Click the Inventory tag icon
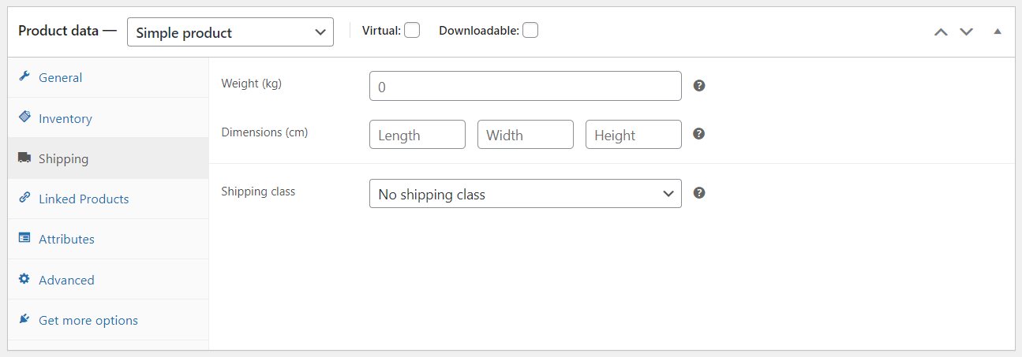The height and width of the screenshot is (357, 1022). (24, 117)
